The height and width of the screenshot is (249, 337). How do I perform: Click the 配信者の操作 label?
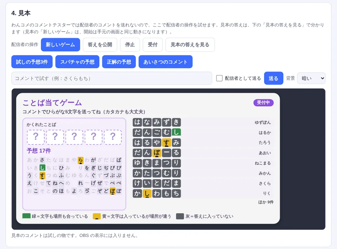coord(25,44)
